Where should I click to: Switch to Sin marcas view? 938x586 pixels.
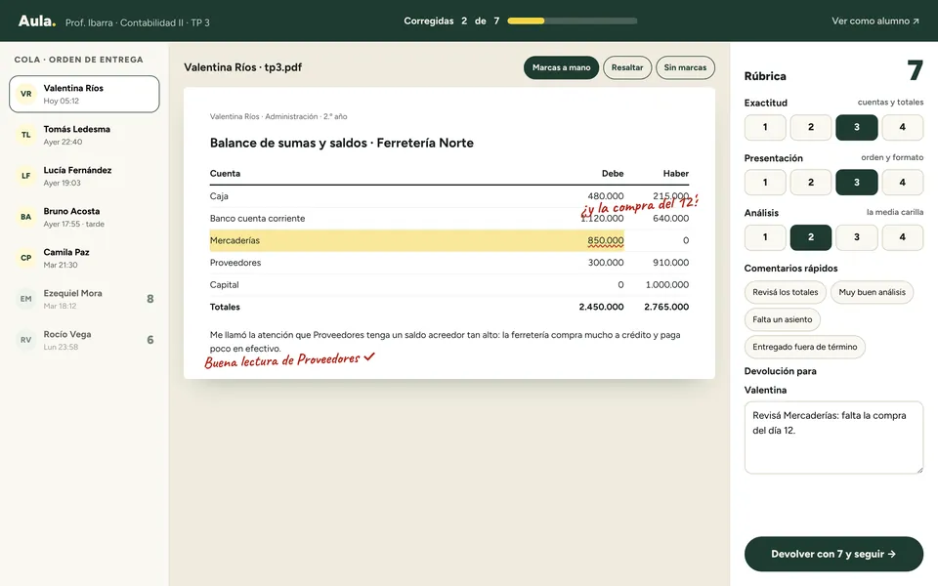685,67
